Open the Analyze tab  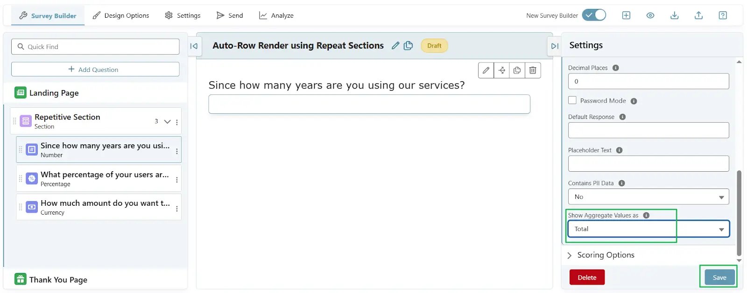pos(276,15)
